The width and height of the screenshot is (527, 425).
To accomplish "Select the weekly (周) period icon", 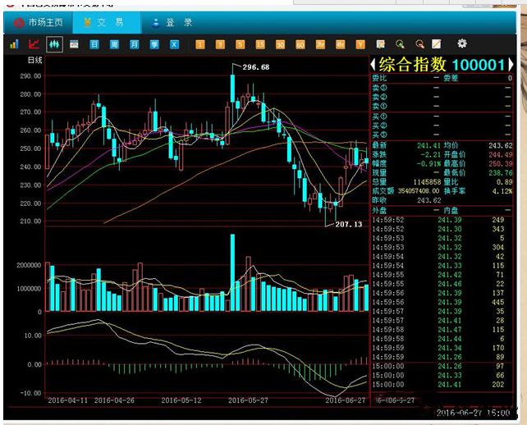I will coord(114,44).
